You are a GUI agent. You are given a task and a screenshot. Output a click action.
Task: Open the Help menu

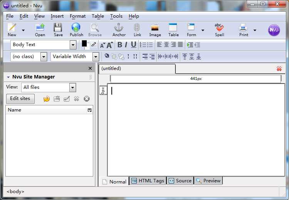(134, 16)
